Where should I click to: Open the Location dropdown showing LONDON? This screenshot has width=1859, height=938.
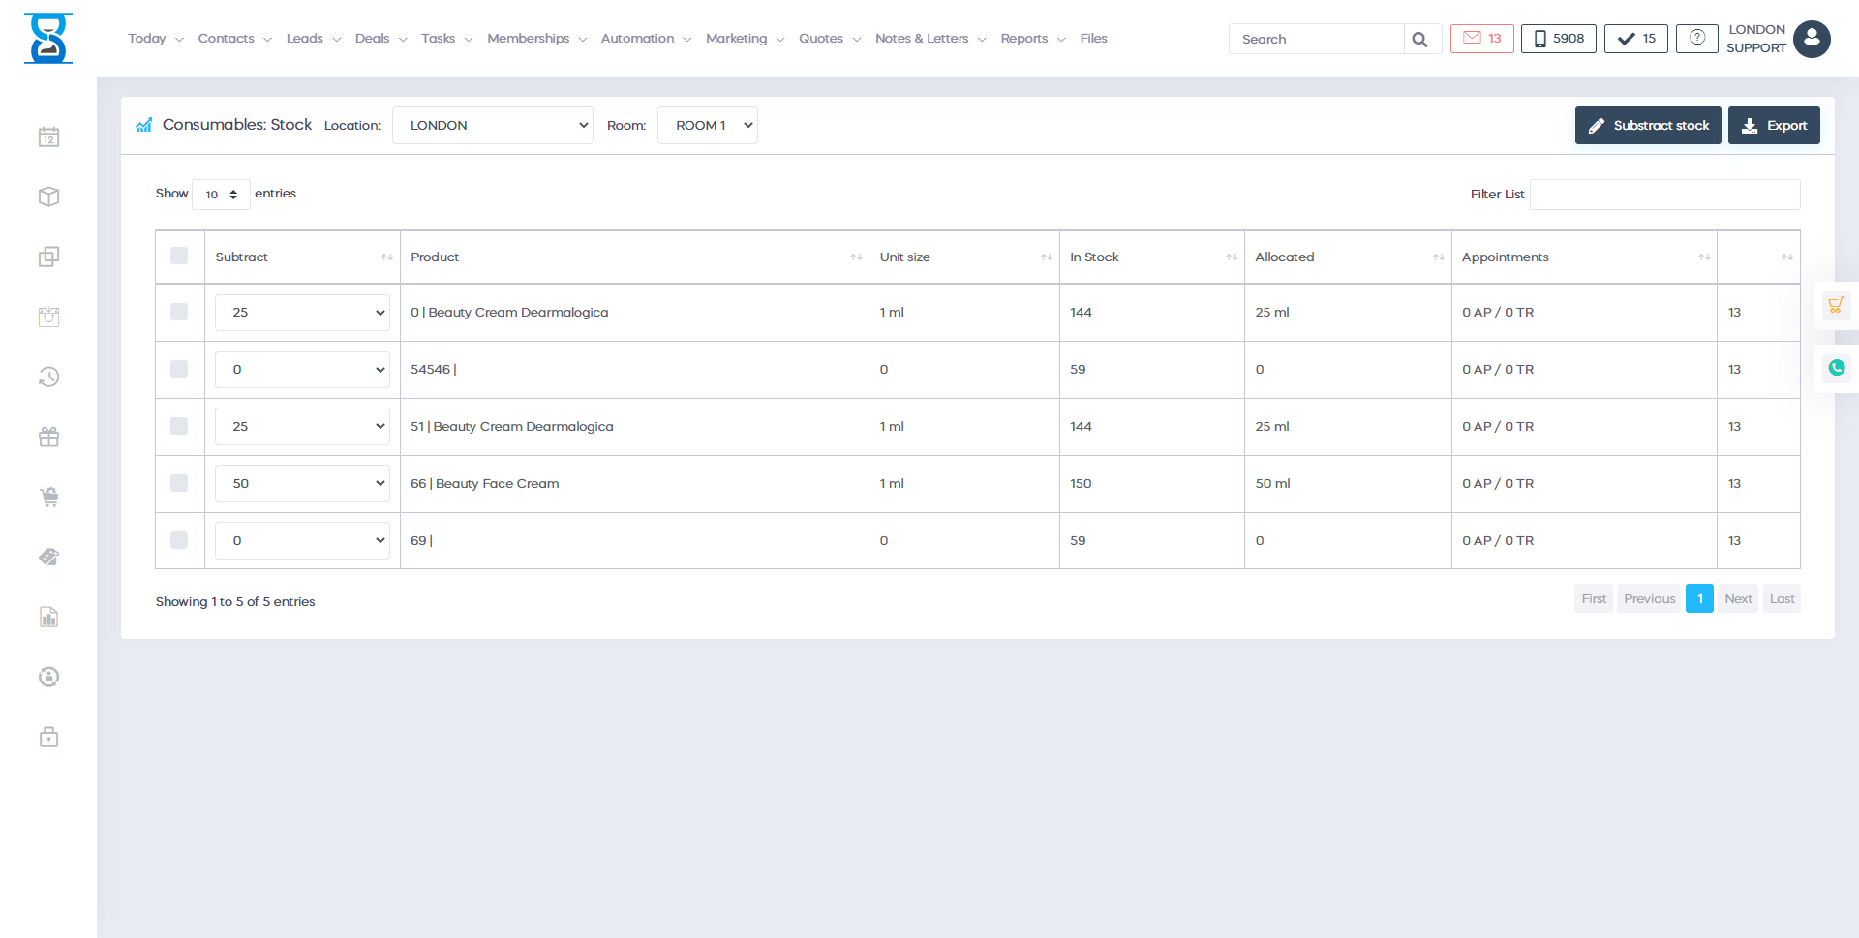point(492,126)
